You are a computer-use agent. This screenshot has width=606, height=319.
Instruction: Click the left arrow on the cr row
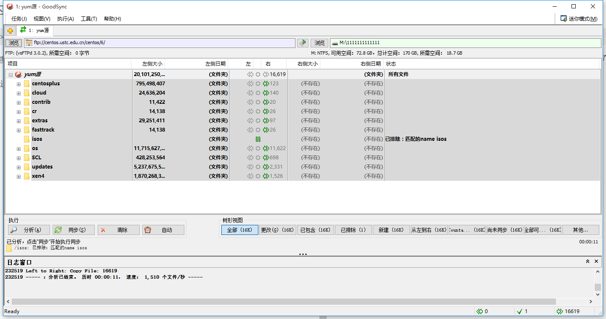[250, 111]
